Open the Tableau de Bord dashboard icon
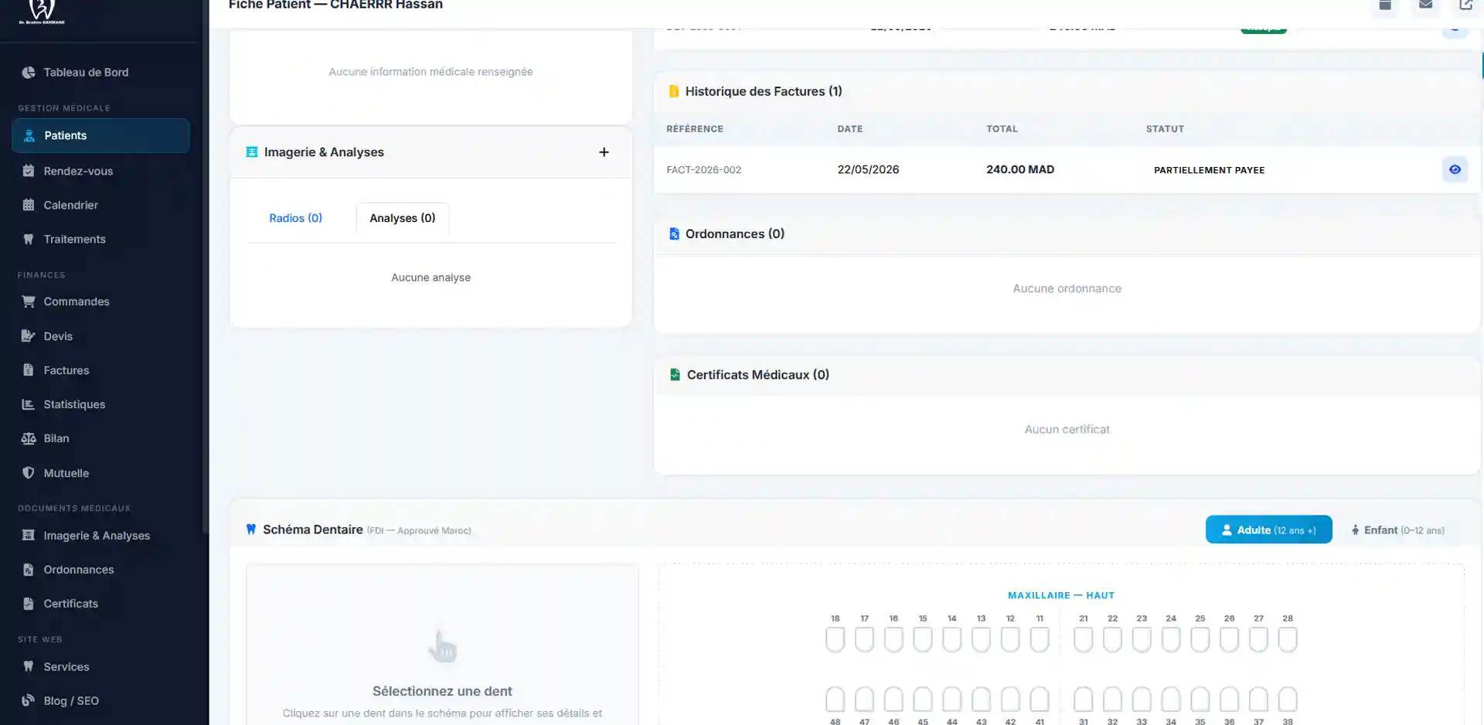Image resolution: width=1484 pixels, height=725 pixels. (29, 72)
